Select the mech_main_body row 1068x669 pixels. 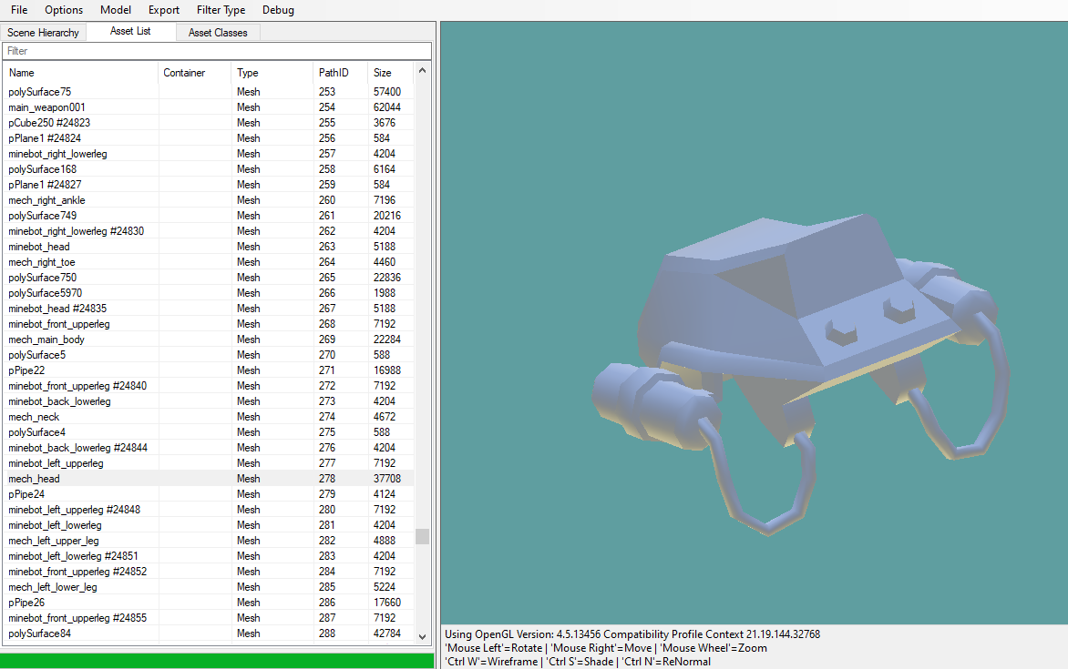click(209, 340)
